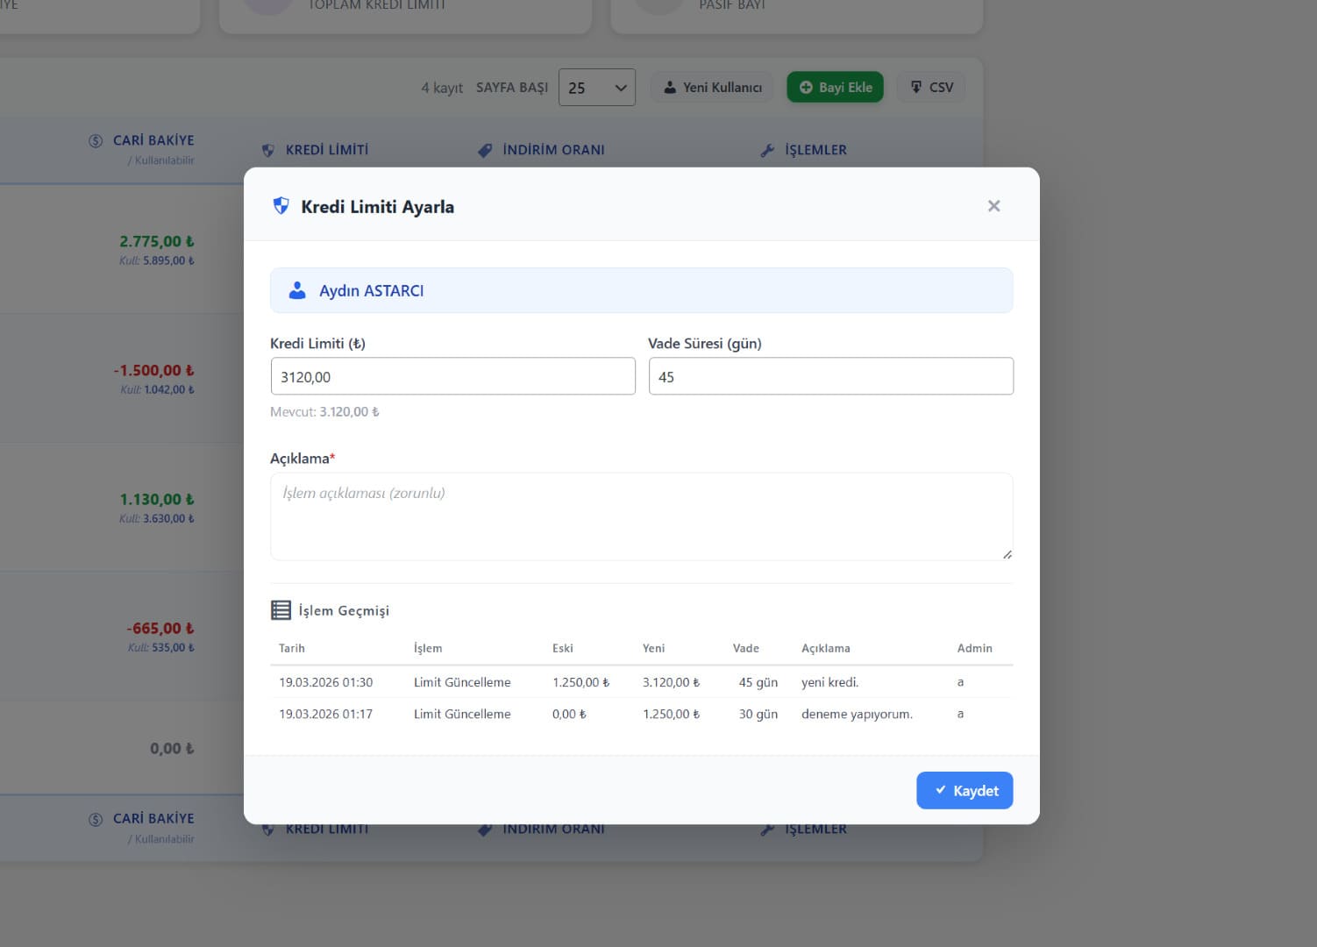Click the İşlem Geçmişi list icon

(281, 610)
